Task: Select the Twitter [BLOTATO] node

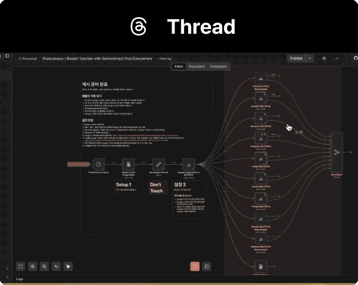Action: pos(261,159)
